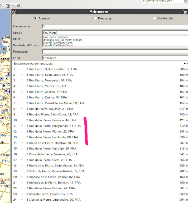Viewport: 188px width, 203px height.
Task: Click the Land field showing Frankreich
Action: [115, 58]
